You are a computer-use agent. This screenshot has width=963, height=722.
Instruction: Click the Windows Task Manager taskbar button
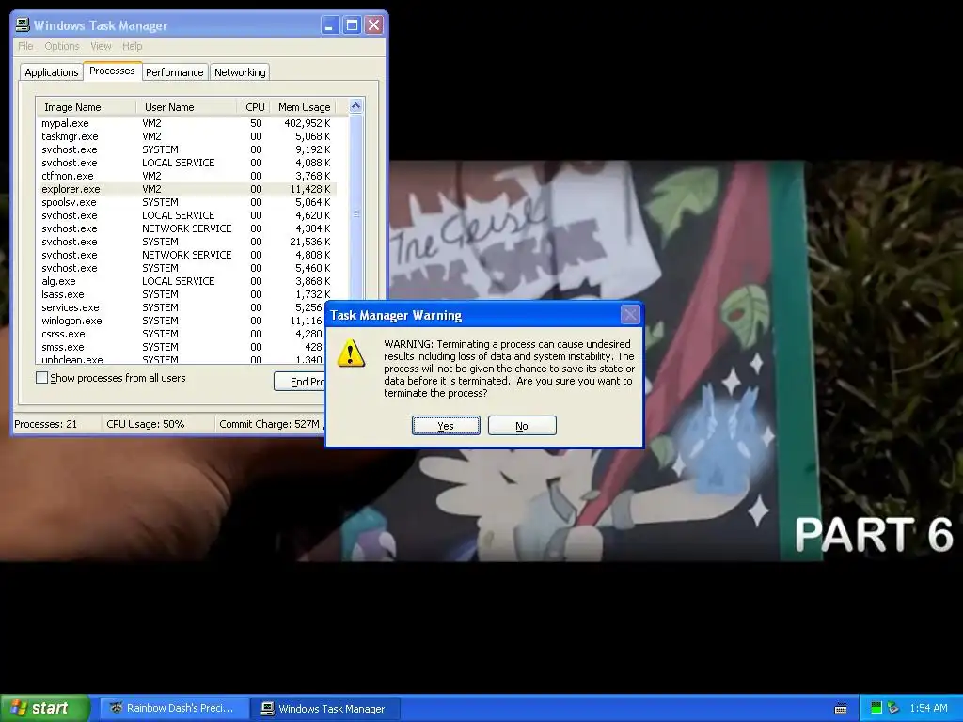click(326, 709)
